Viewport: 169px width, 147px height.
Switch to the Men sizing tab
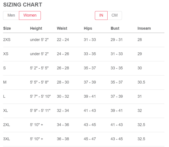click(11, 15)
